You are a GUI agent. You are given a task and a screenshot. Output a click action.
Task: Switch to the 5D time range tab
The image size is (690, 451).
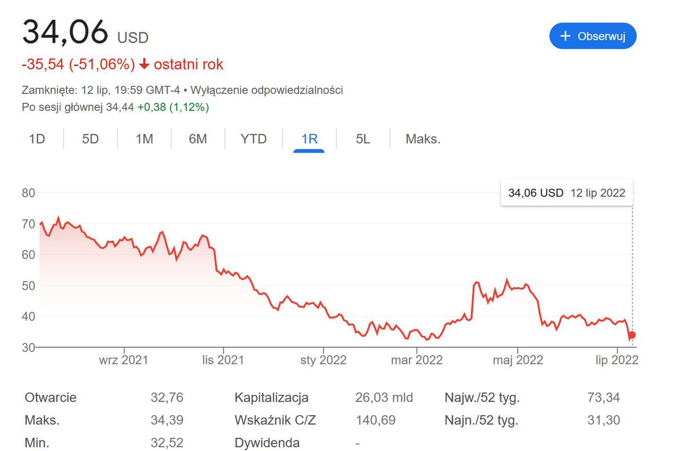(90, 139)
